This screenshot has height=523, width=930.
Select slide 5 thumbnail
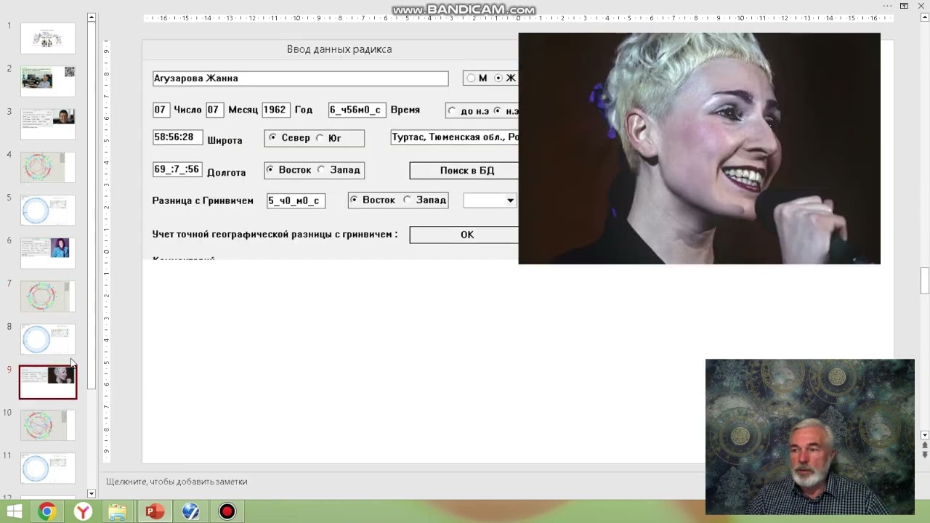pos(48,210)
